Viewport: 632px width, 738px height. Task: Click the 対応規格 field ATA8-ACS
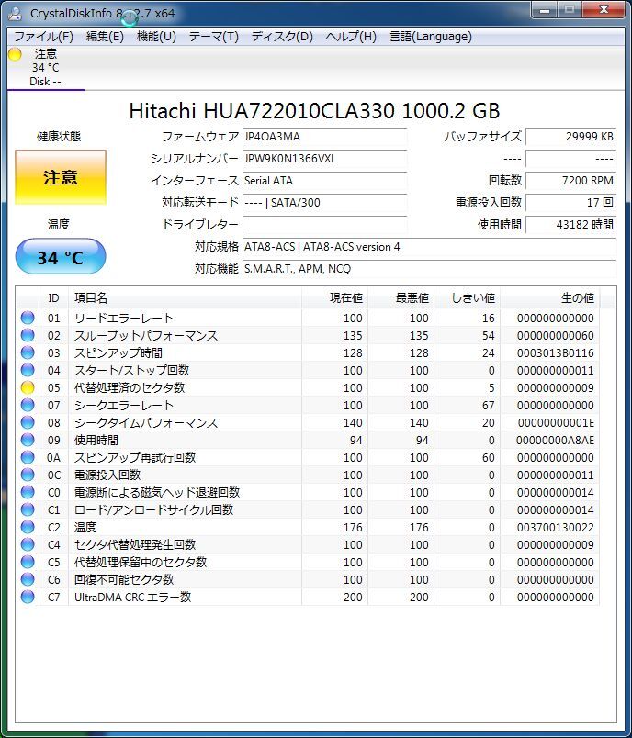tap(429, 247)
